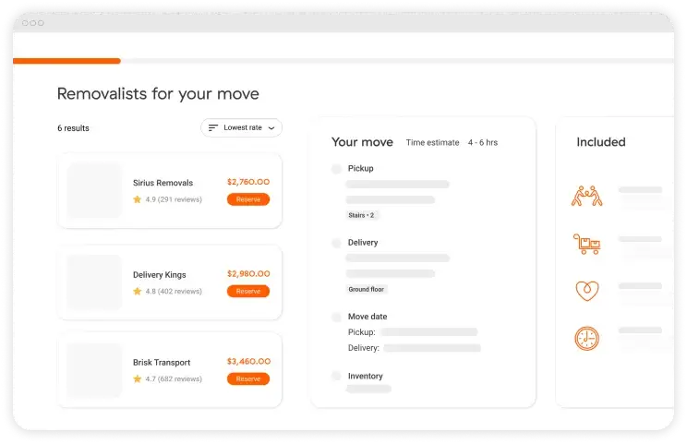Click the star icon for Delivery Kings
This screenshot has width=687, height=444.
pos(138,292)
